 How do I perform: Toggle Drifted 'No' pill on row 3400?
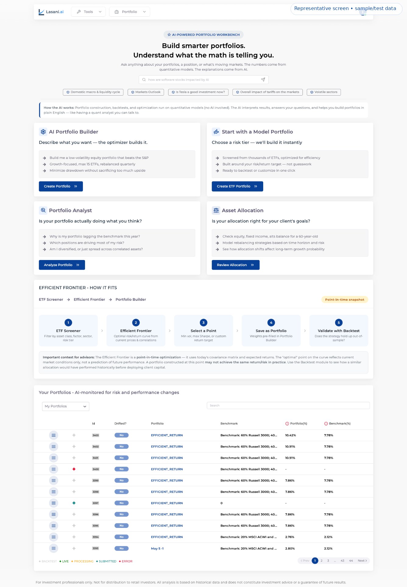pos(122,469)
